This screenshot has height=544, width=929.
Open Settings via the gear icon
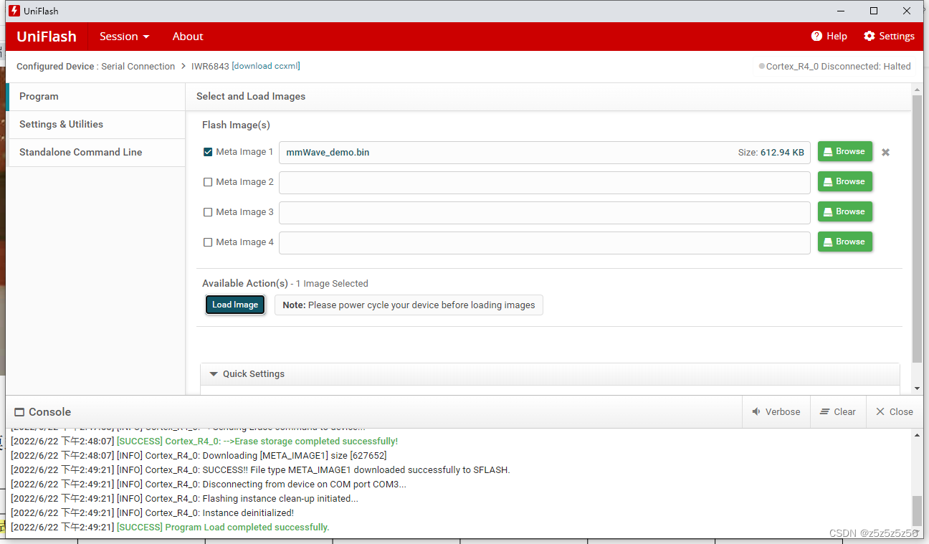[x=870, y=37]
